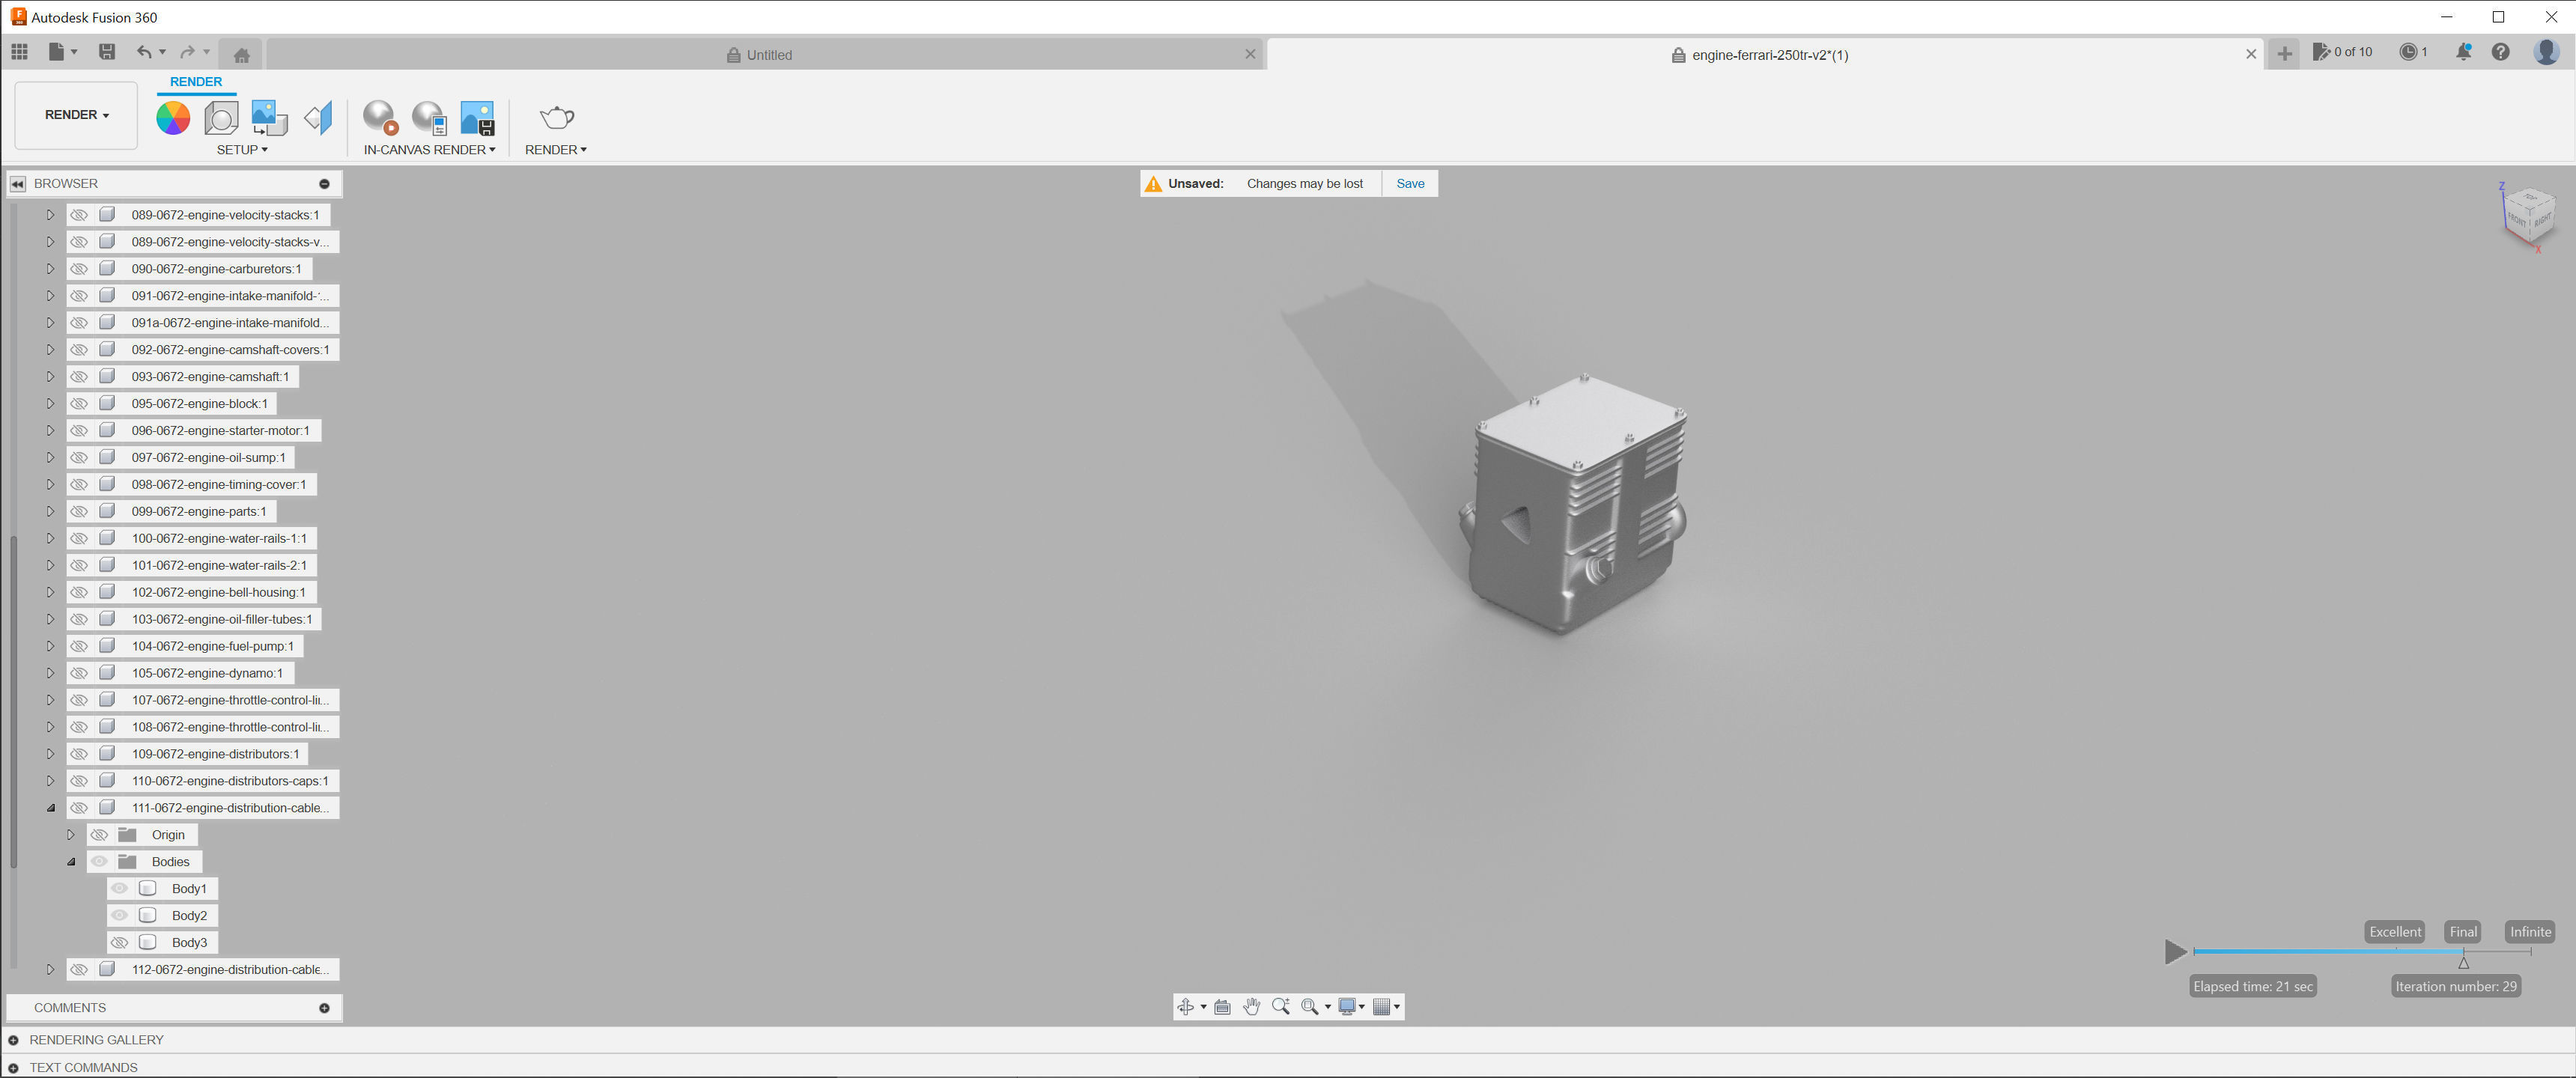The image size is (2576, 1078).
Task: Select the Pan hand tool
Action: (1251, 1007)
